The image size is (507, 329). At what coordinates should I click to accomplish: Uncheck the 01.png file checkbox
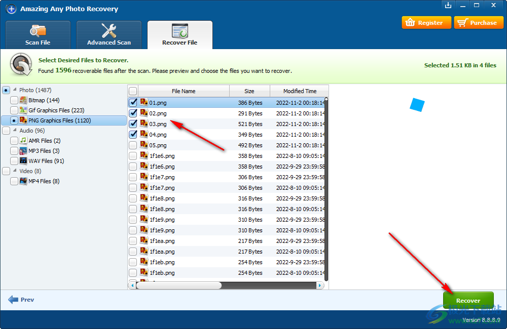(133, 103)
